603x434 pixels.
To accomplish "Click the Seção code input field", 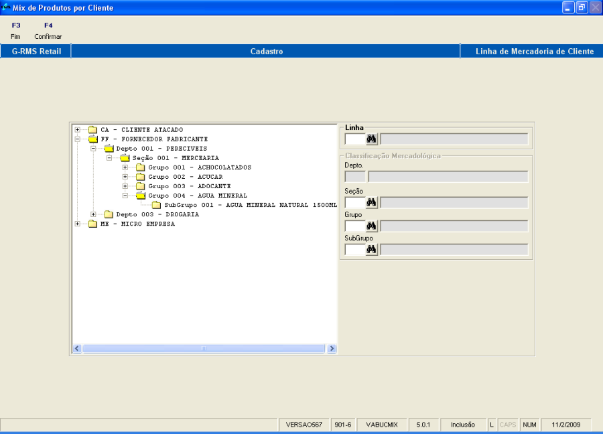I will (x=354, y=202).
